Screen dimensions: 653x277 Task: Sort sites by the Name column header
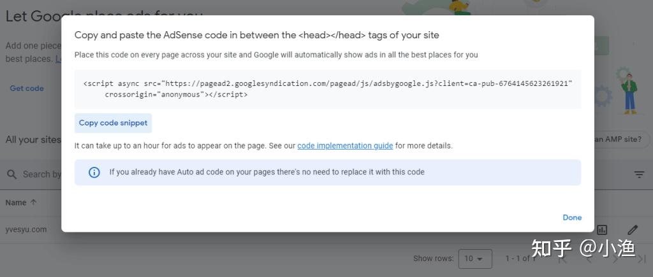(16, 202)
